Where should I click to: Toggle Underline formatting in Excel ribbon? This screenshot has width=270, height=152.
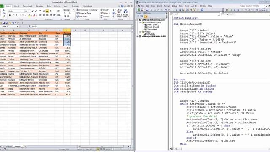coord(16,15)
